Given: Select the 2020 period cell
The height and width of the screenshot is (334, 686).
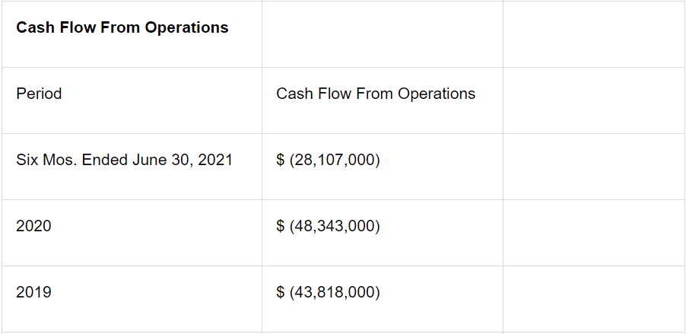Looking at the screenshot, I should [x=33, y=226].
